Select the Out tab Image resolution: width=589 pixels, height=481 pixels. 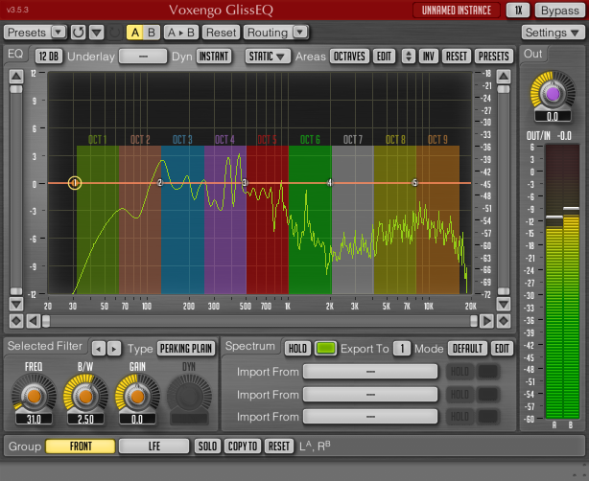tap(532, 54)
